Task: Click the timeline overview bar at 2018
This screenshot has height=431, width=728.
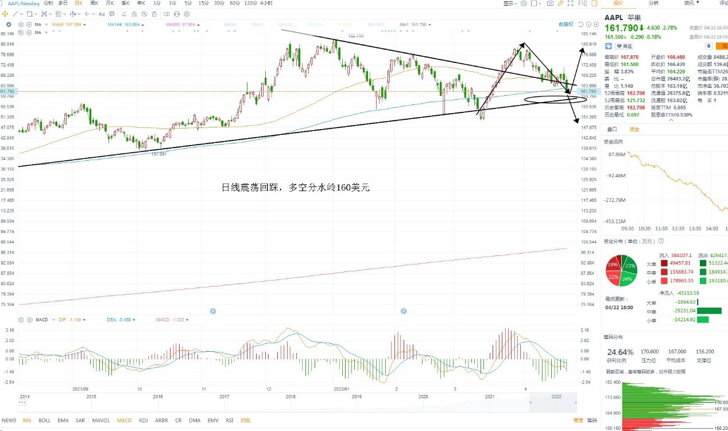Action: coord(291,397)
